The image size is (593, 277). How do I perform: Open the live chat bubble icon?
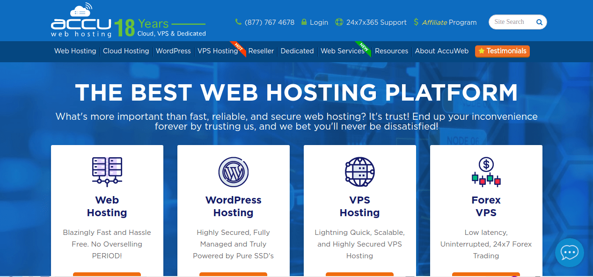(x=570, y=253)
